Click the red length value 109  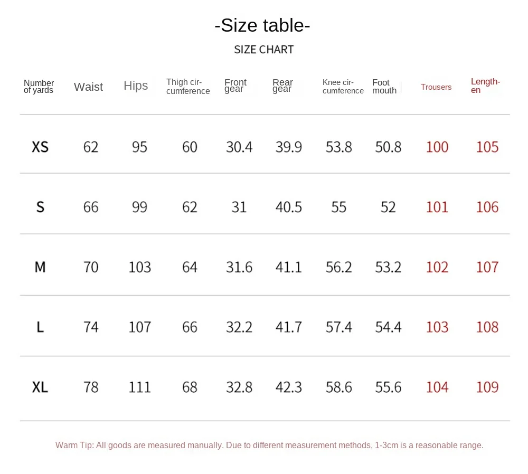tap(487, 387)
